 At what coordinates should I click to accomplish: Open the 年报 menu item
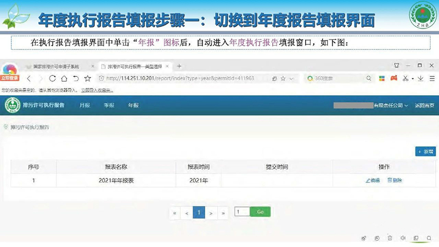[133, 105]
